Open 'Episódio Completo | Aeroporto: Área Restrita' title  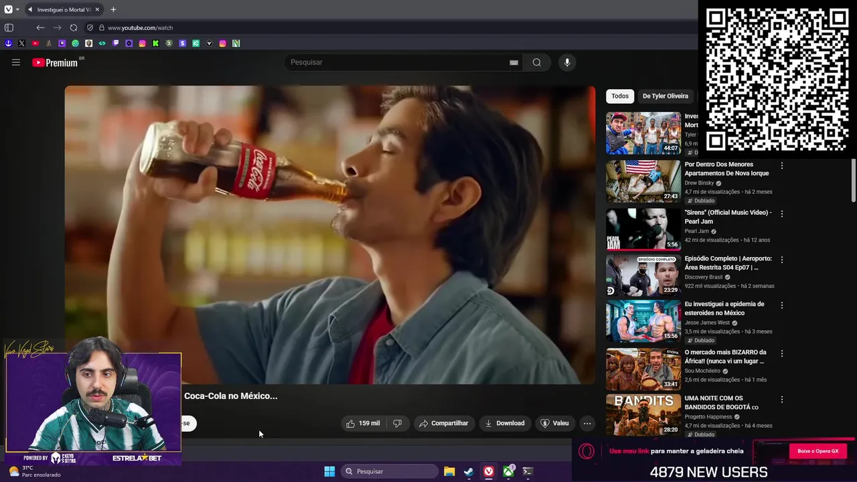point(728,262)
